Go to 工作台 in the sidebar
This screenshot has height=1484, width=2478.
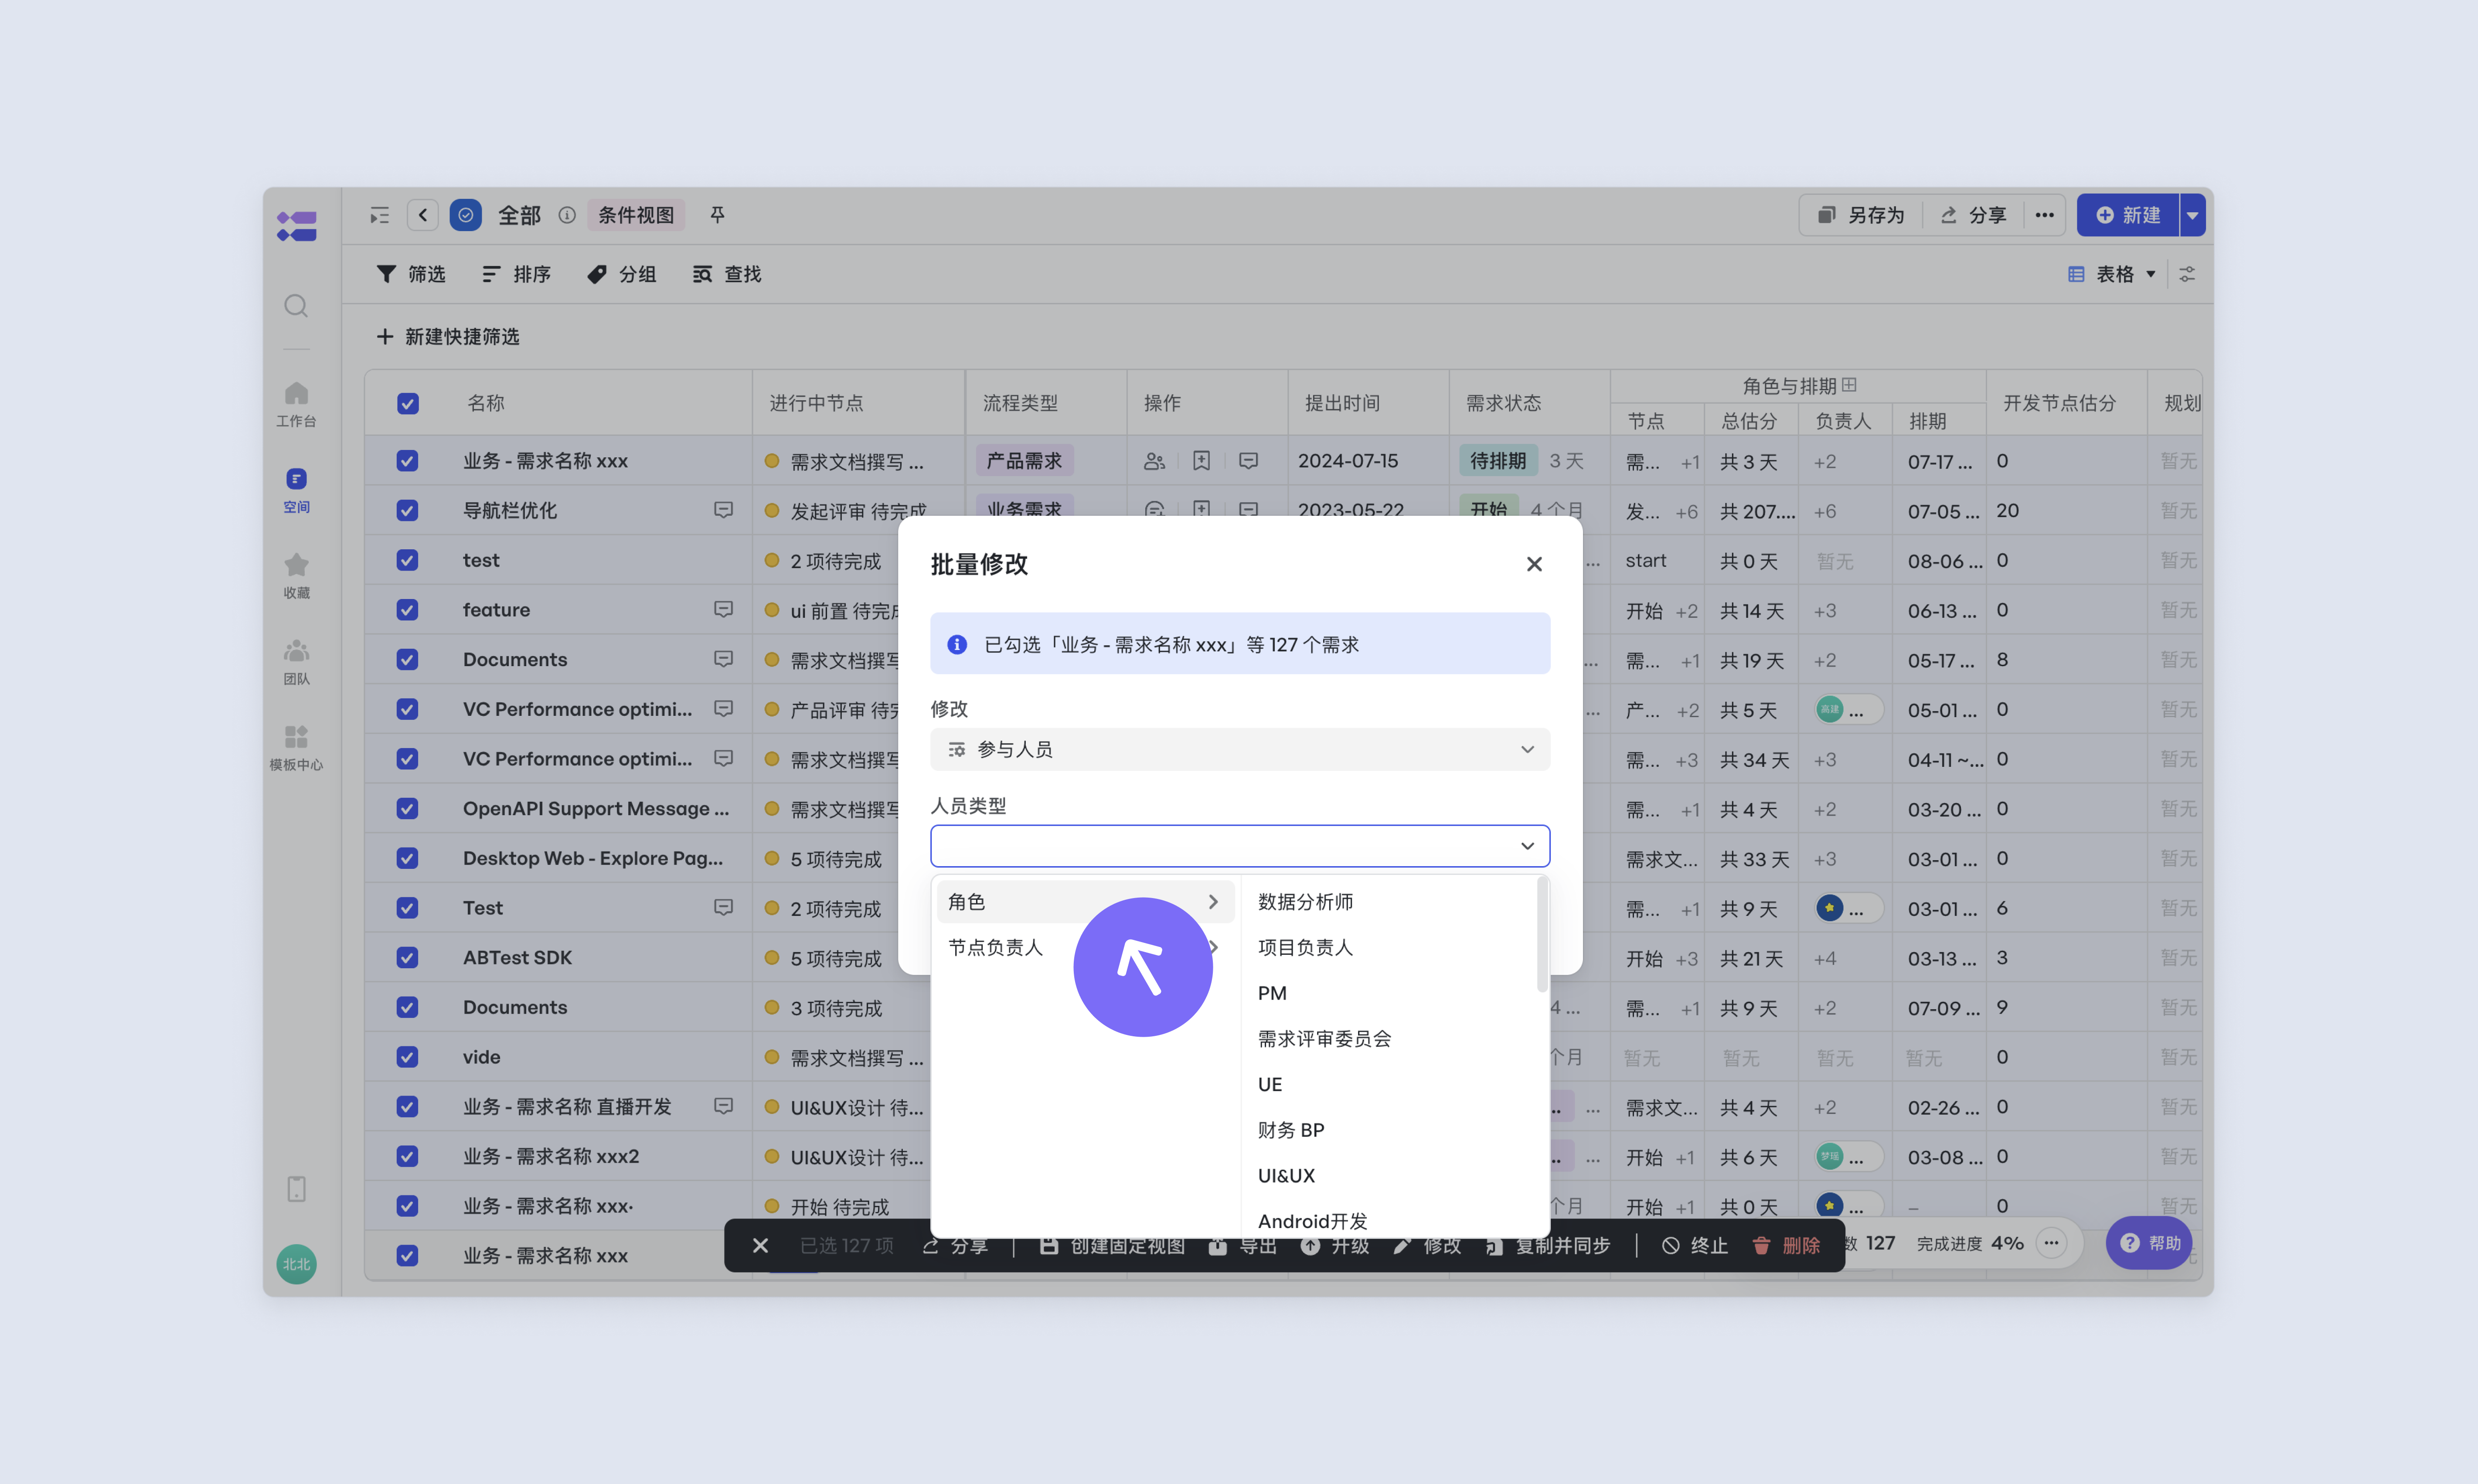pyautogui.click(x=296, y=404)
